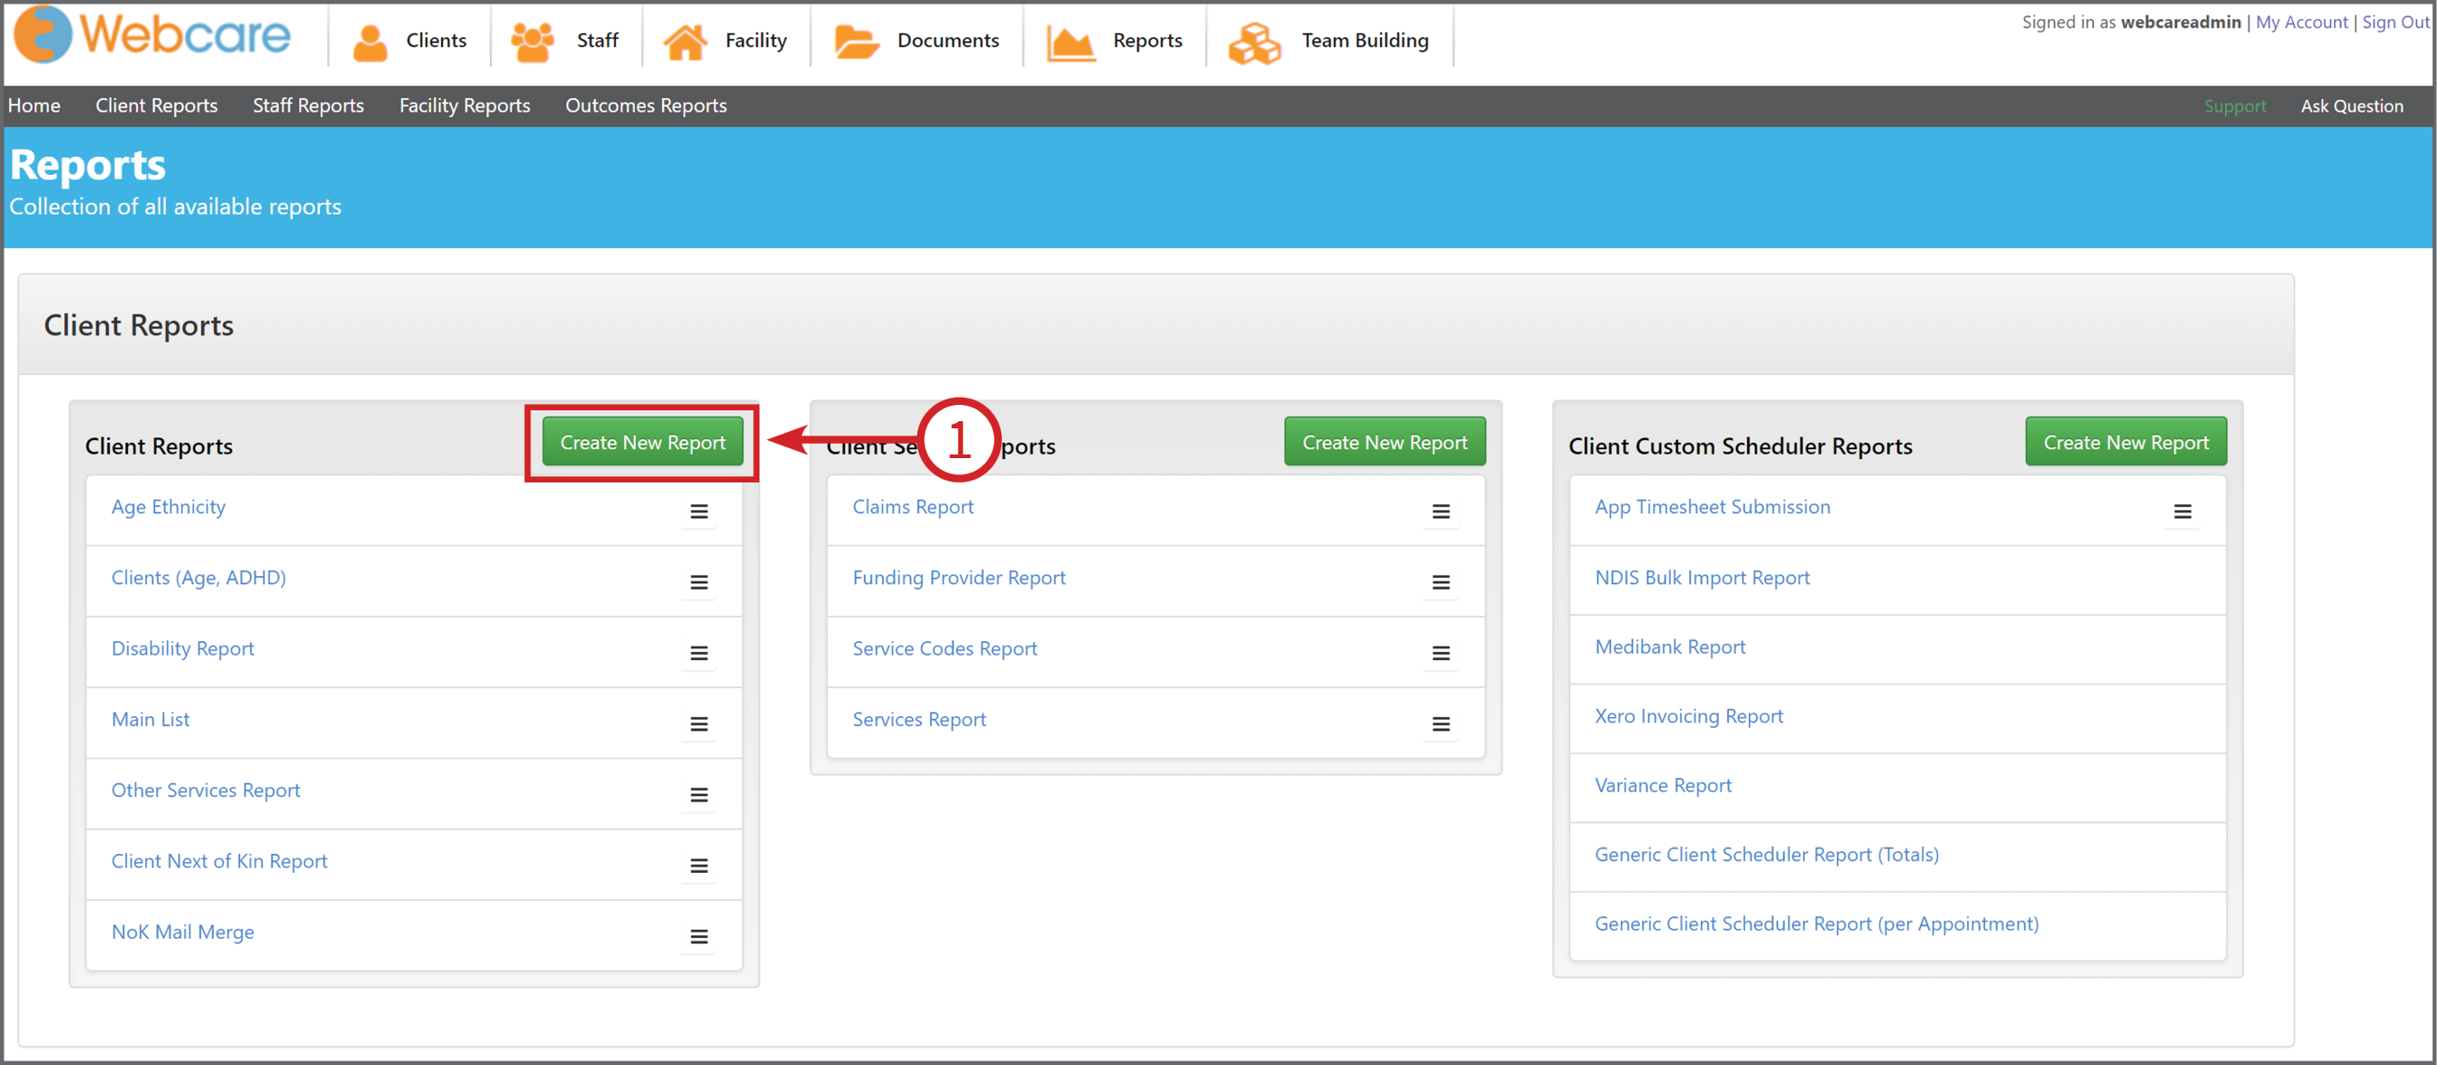
Task: Open the Outcomes Reports tab
Action: 645,105
